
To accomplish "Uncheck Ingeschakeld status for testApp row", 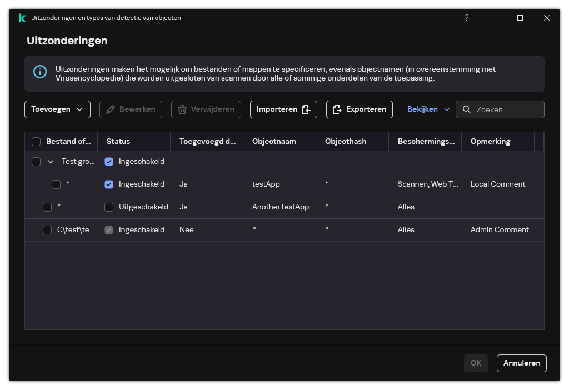I will coord(109,184).
